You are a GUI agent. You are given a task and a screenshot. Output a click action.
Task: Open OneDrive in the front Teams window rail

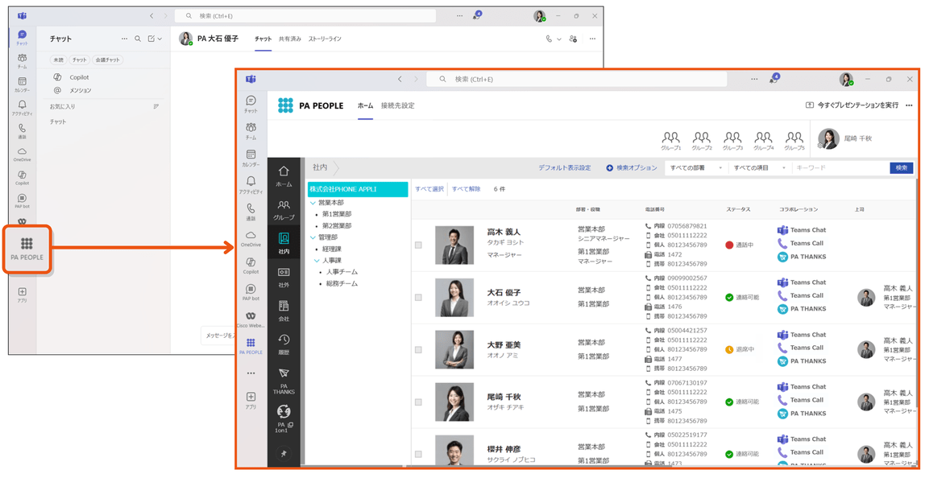(251, 239)
